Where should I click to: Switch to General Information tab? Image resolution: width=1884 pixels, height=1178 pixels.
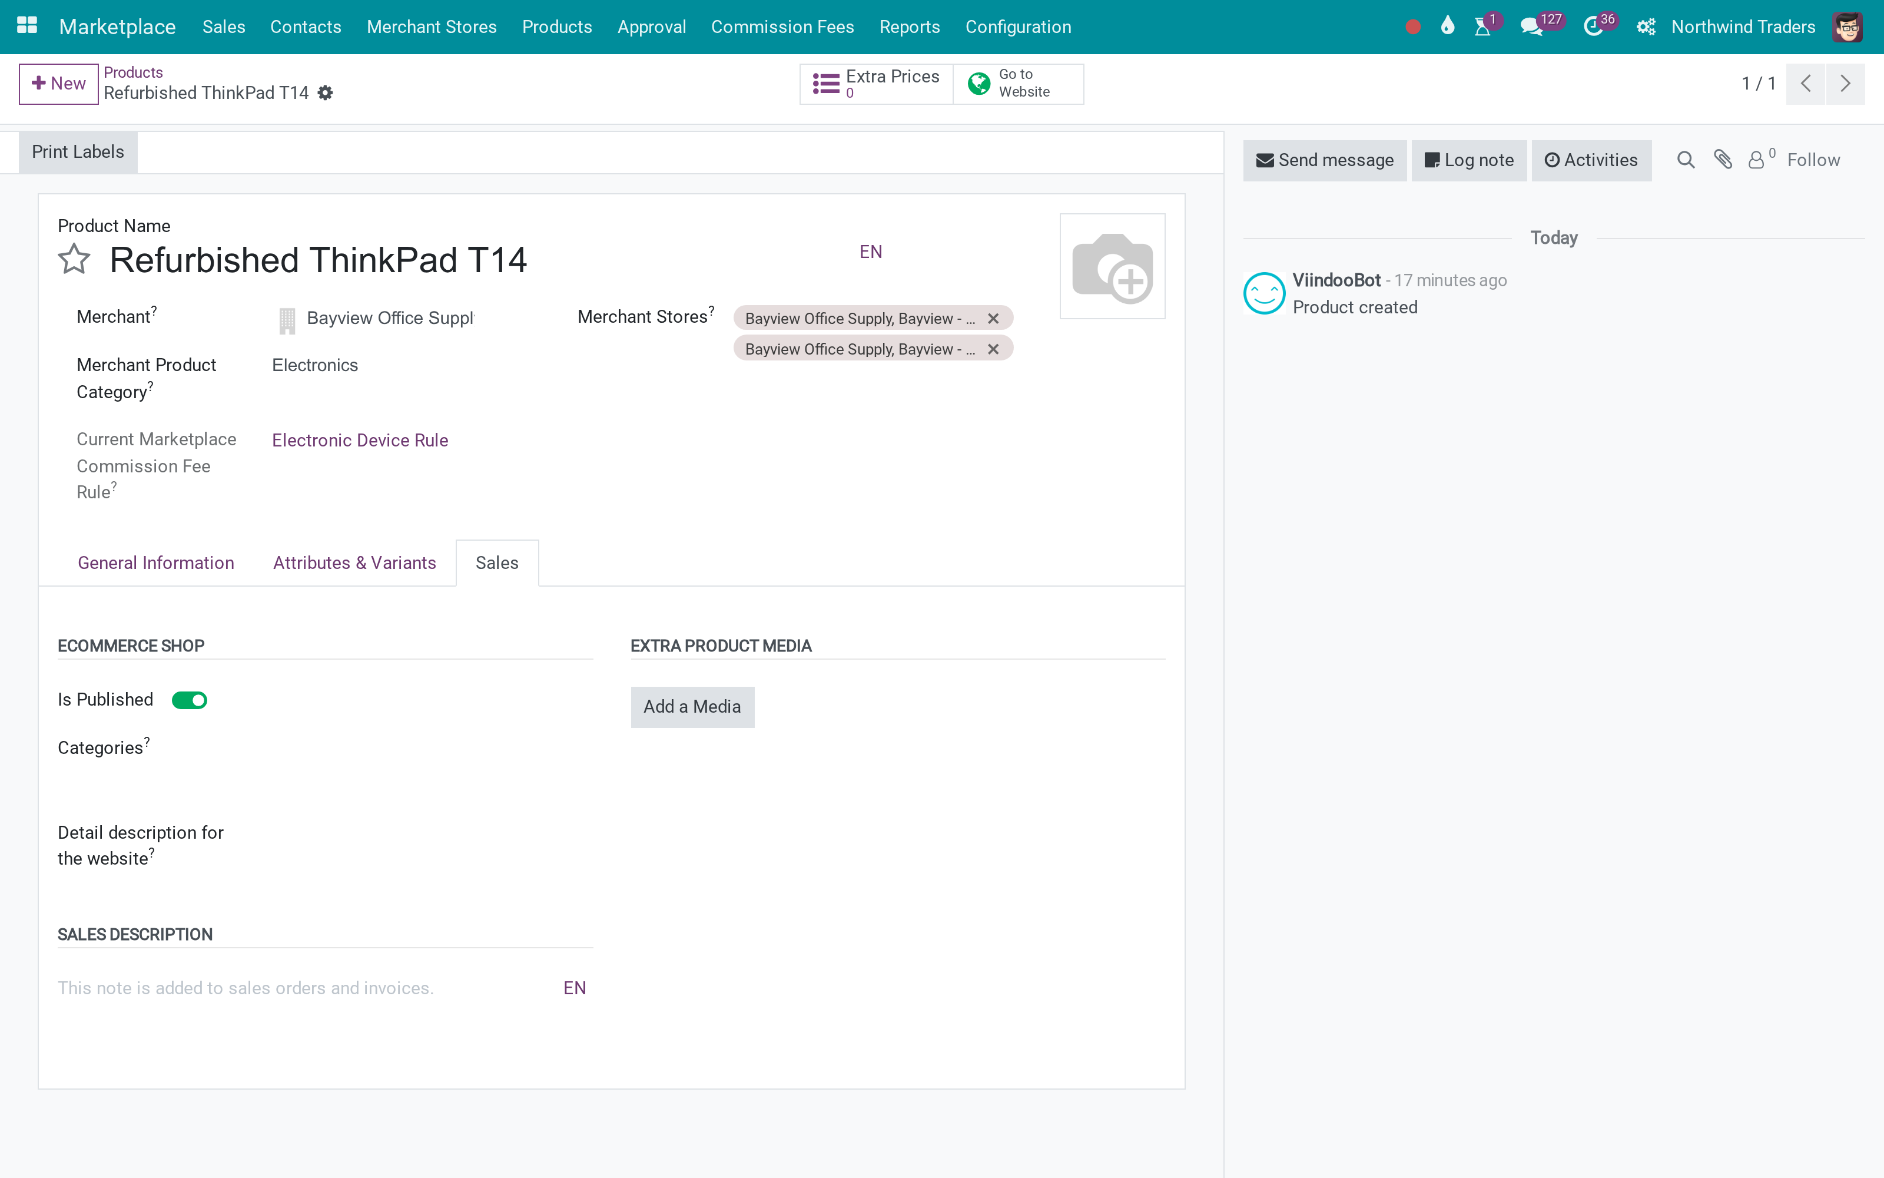click(x=155, y=562)
